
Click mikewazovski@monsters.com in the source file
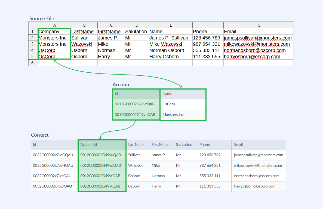coord(259,44)
